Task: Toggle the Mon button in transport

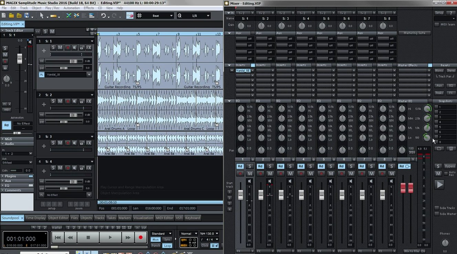Action: pos(156,240)
